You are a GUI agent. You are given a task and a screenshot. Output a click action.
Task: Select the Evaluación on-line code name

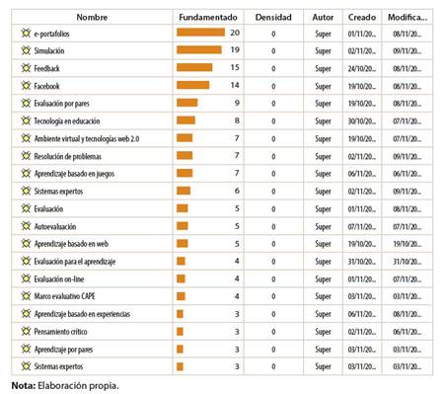click(x=59, y=279)
